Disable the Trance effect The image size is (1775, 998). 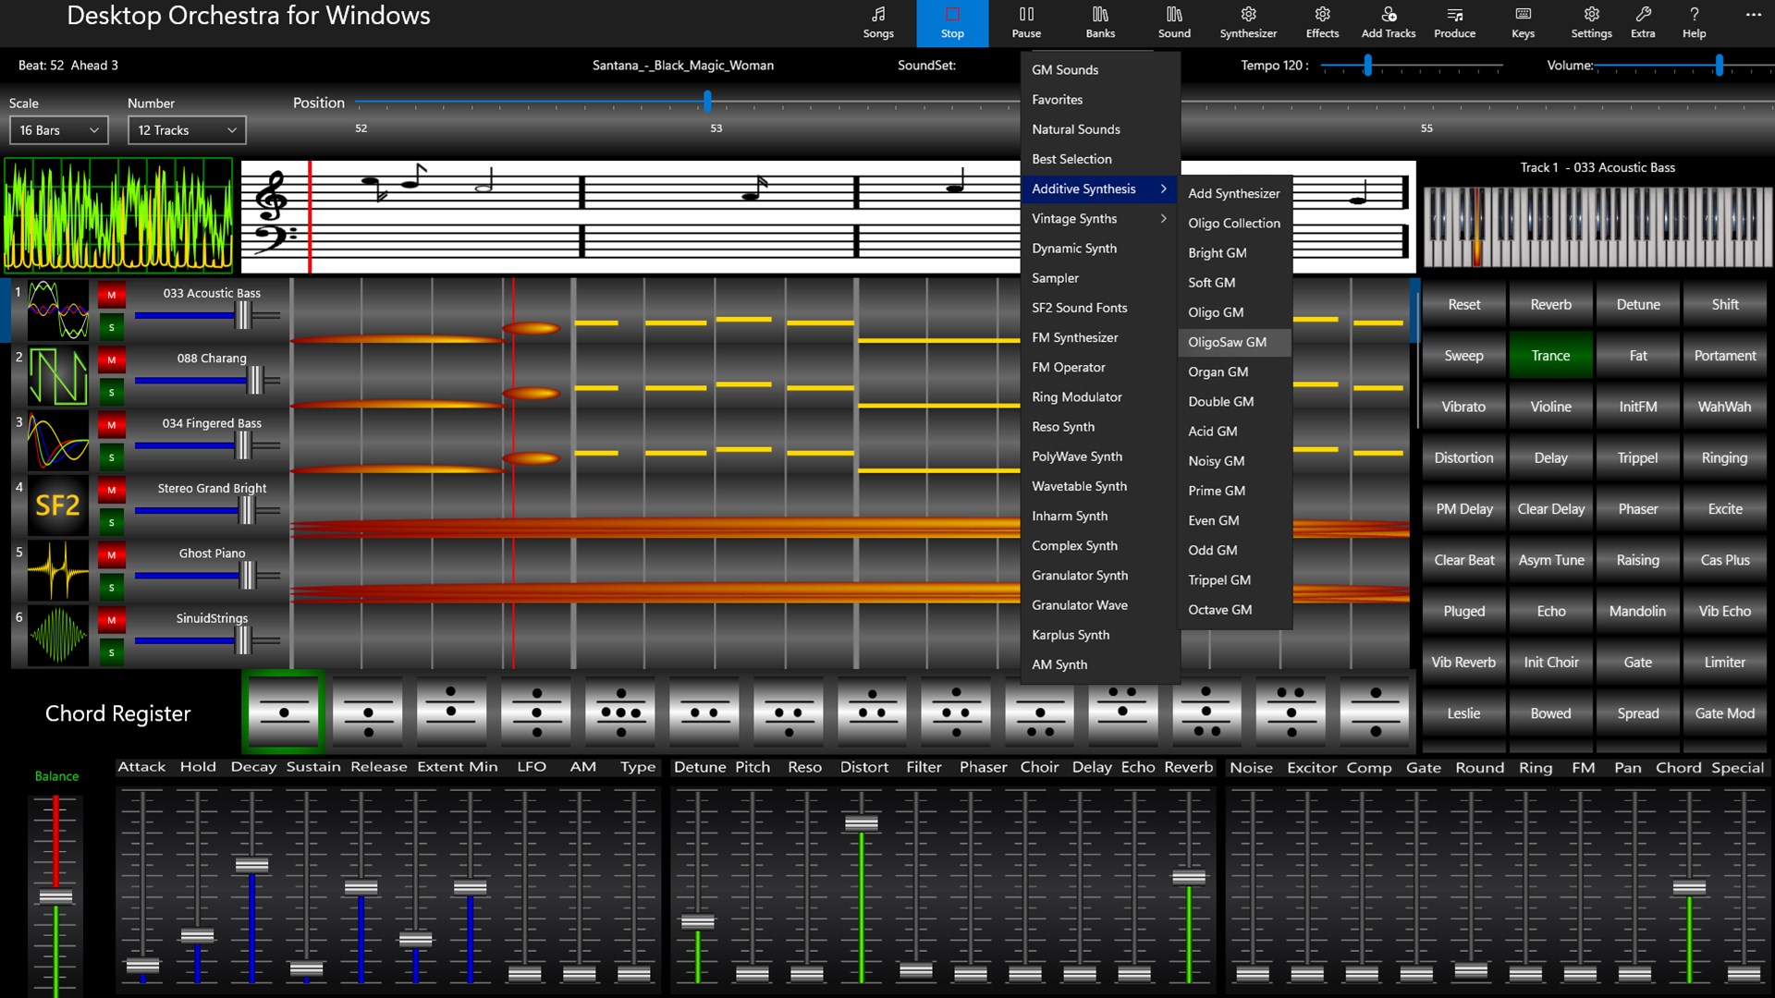(1550, 355)
